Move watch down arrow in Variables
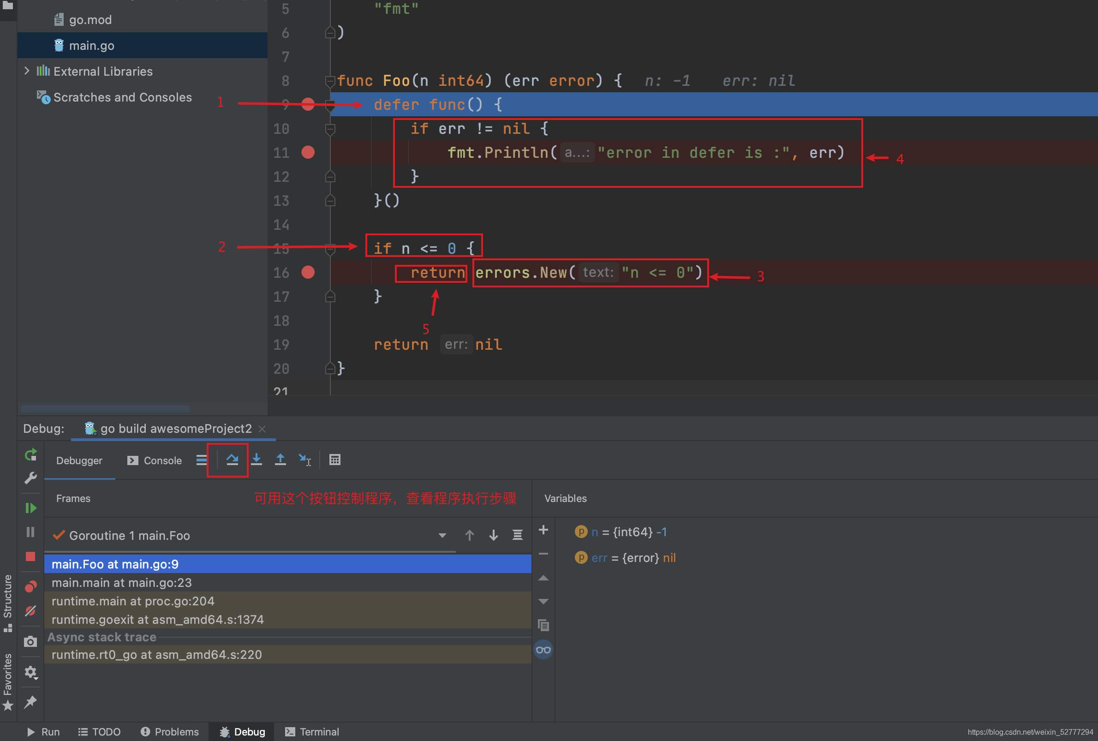Image resolution: width=1098 pixels, height=741 pixels. [x=543, y=602]
